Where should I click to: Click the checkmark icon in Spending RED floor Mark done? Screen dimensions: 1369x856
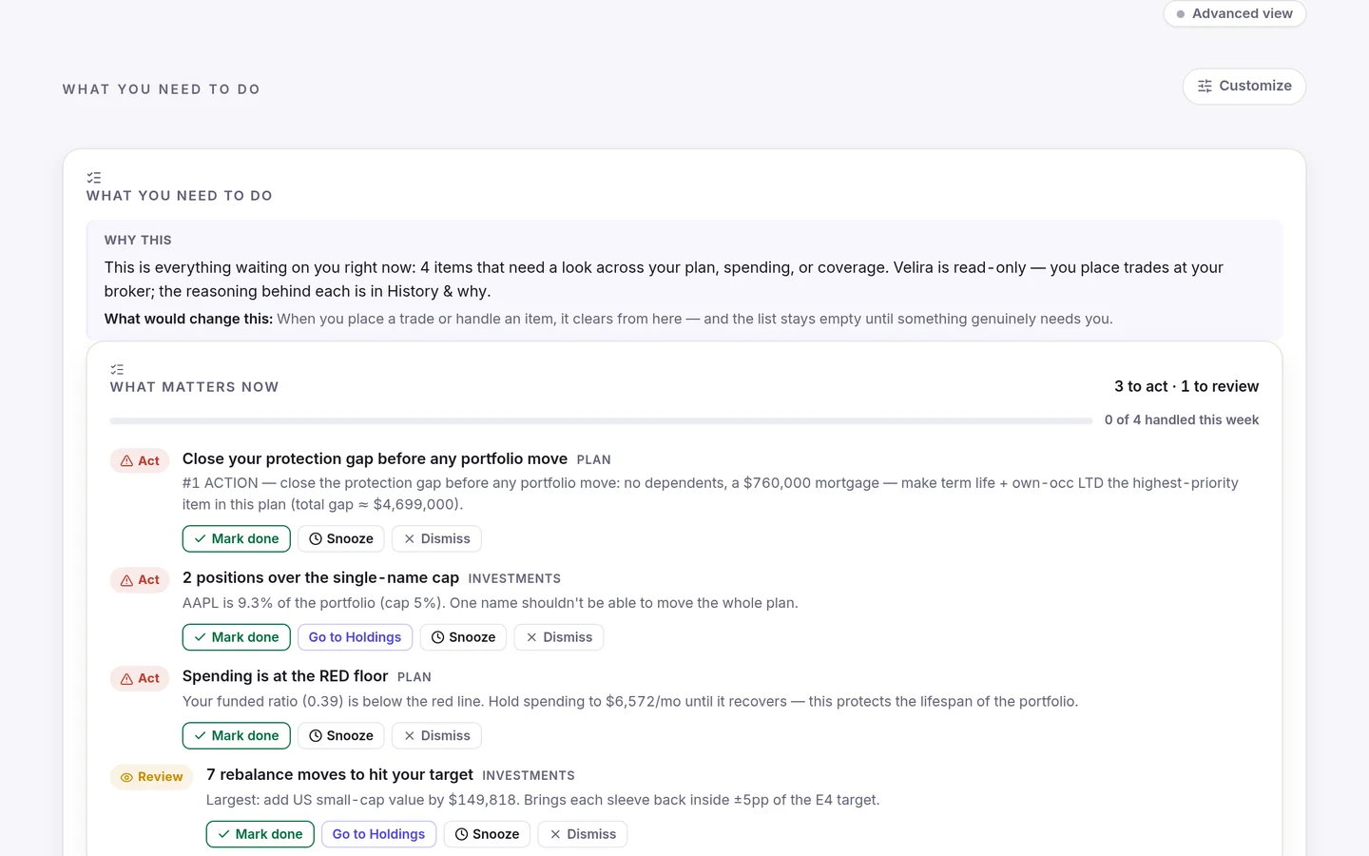[200, 736]
